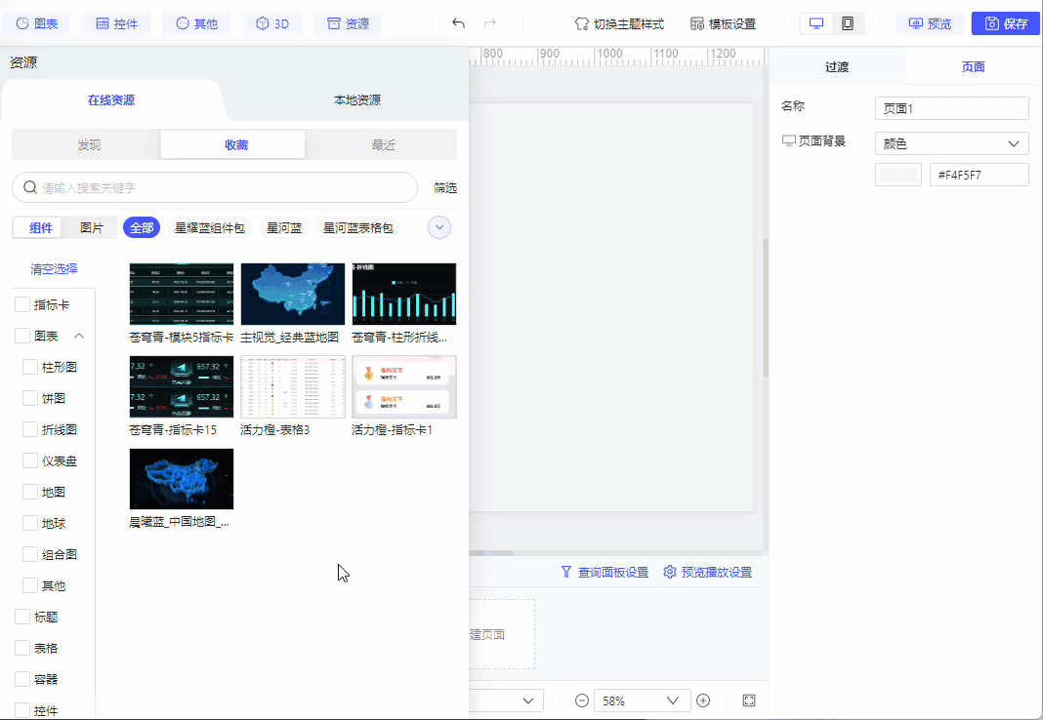Viewport: 1043px width, 720px height.
Task: Open 查询面板设置 query panel settings
Action: click(605, 572)
